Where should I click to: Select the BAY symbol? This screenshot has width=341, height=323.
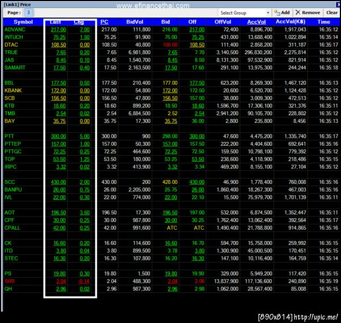click(10, 121)
